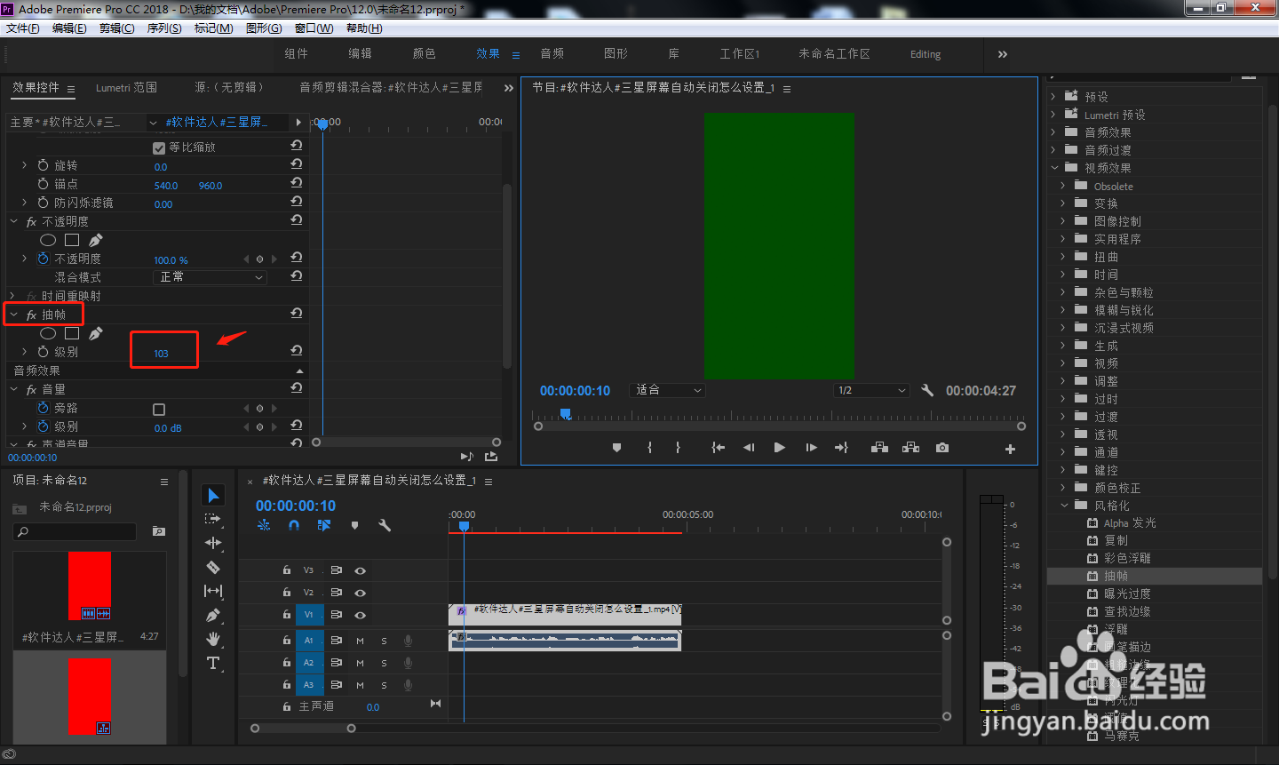Click Mark In button in monitor
The height and width of the screenshot is (765, 1279).
click(649, 448)
